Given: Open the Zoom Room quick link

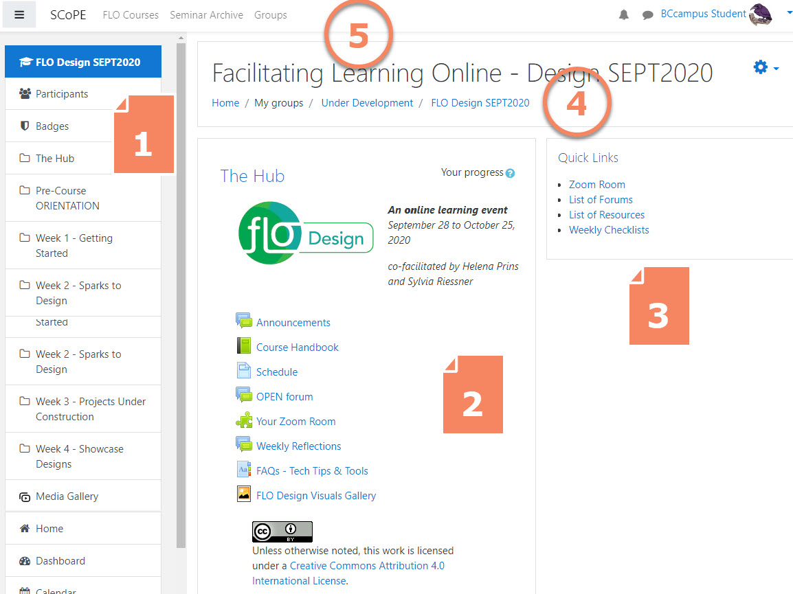Looking at the screenshot, I should [596, 184].
